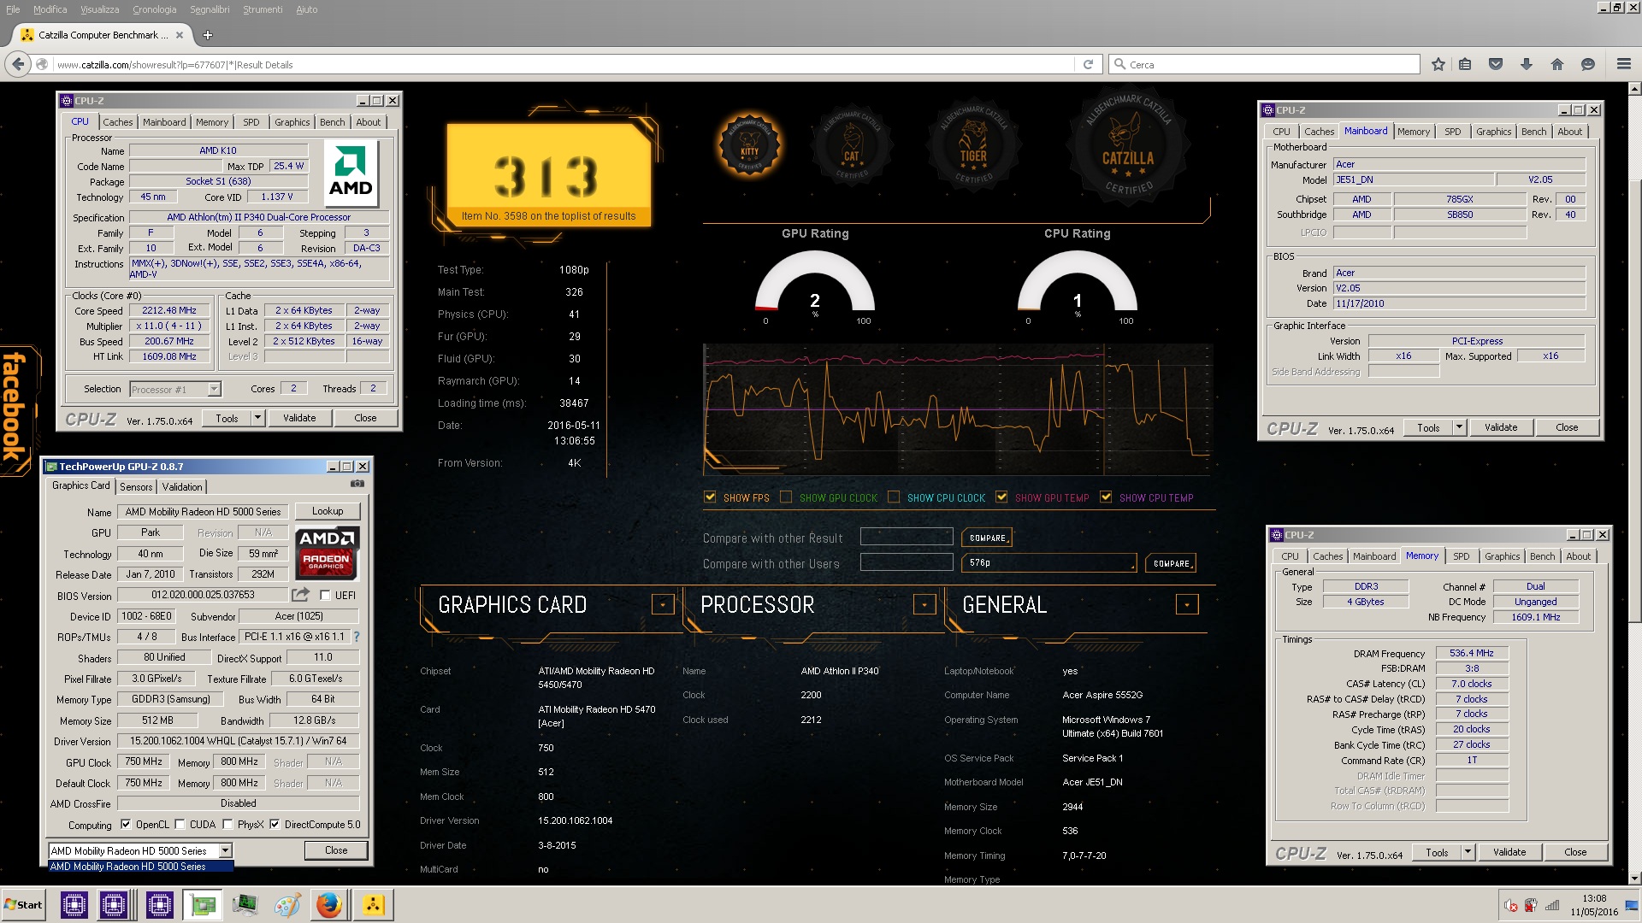1642x923 pixels.
Task: Click the Cat certified badge
Action: coord(852,147)
